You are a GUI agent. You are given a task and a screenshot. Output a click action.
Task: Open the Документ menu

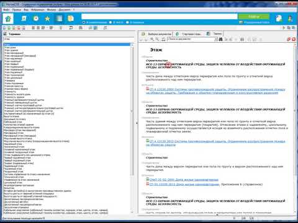tap(65, 10)
